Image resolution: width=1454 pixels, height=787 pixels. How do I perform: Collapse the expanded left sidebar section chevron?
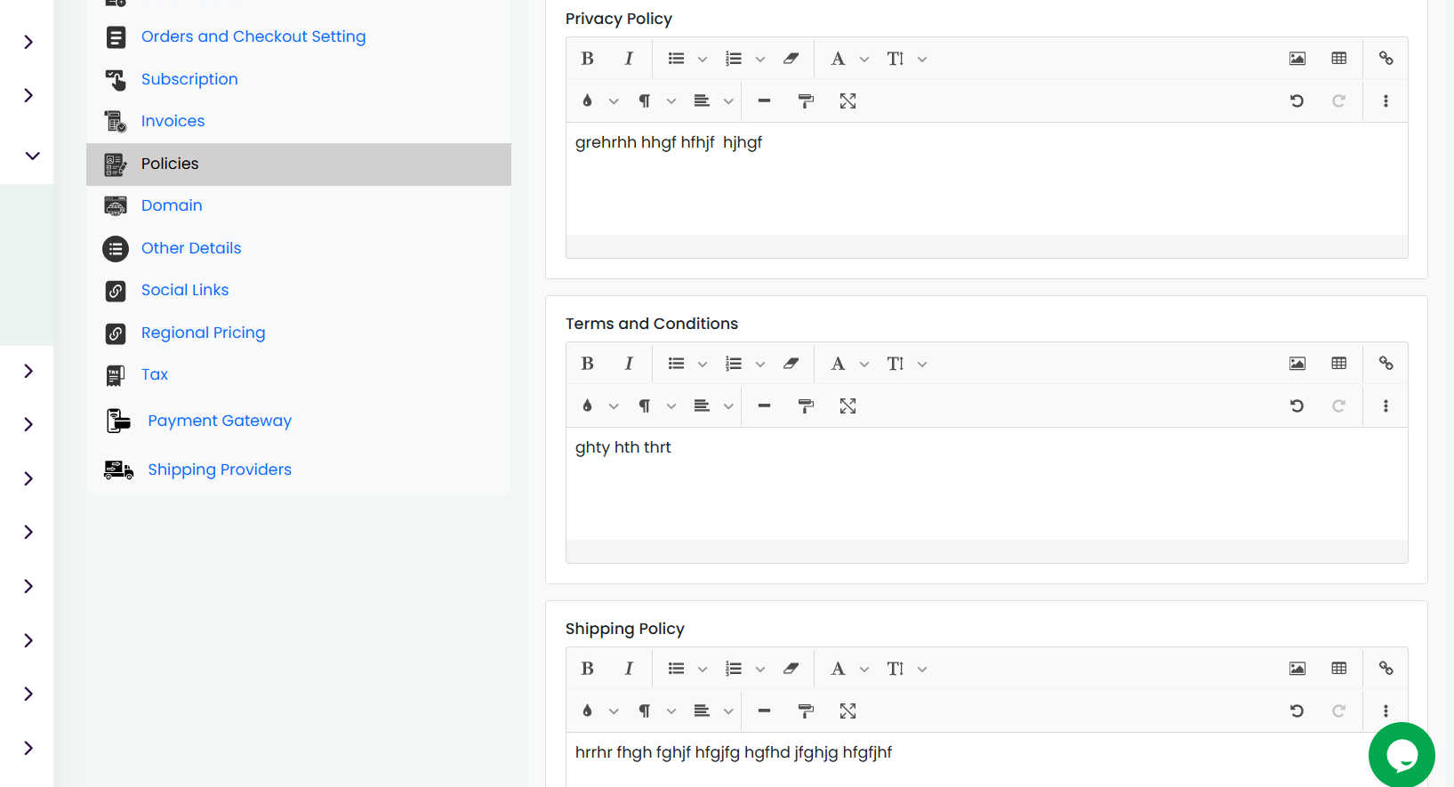tap(32, 156)
